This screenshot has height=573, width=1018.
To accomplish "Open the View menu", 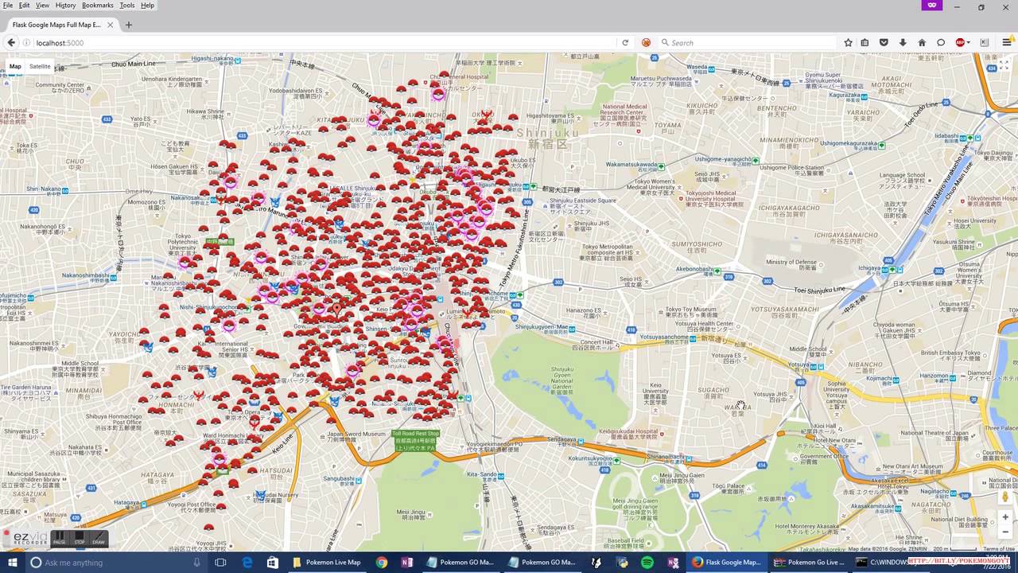I will click(42, 6).
